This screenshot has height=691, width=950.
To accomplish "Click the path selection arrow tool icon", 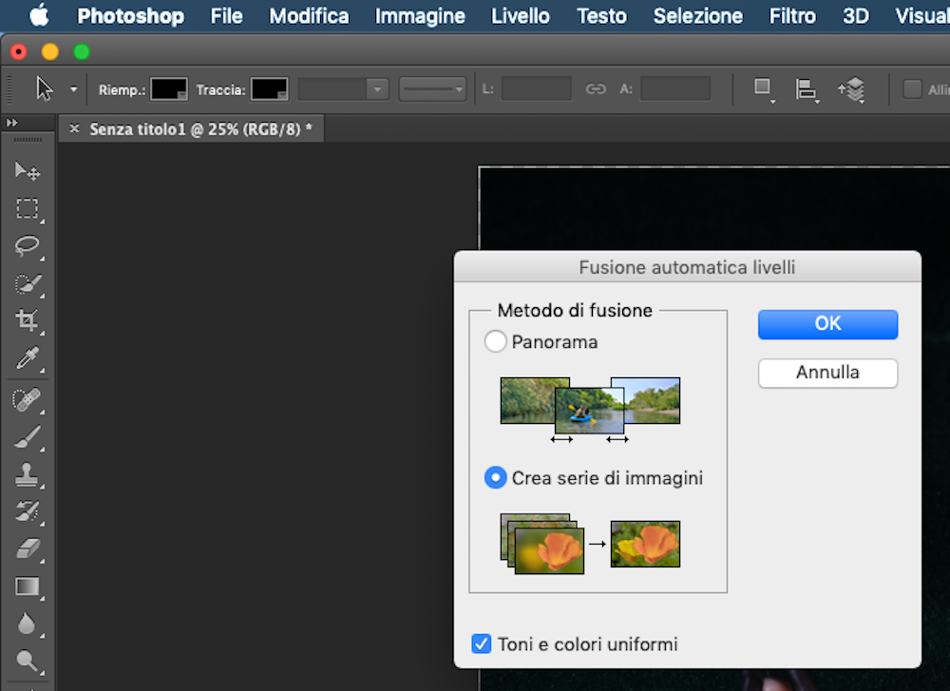I will [45, 89].
